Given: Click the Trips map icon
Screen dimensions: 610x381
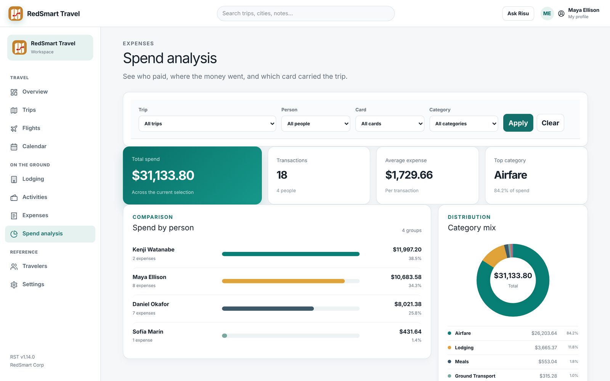Looking at the screenshot, I should pos(14,110).
